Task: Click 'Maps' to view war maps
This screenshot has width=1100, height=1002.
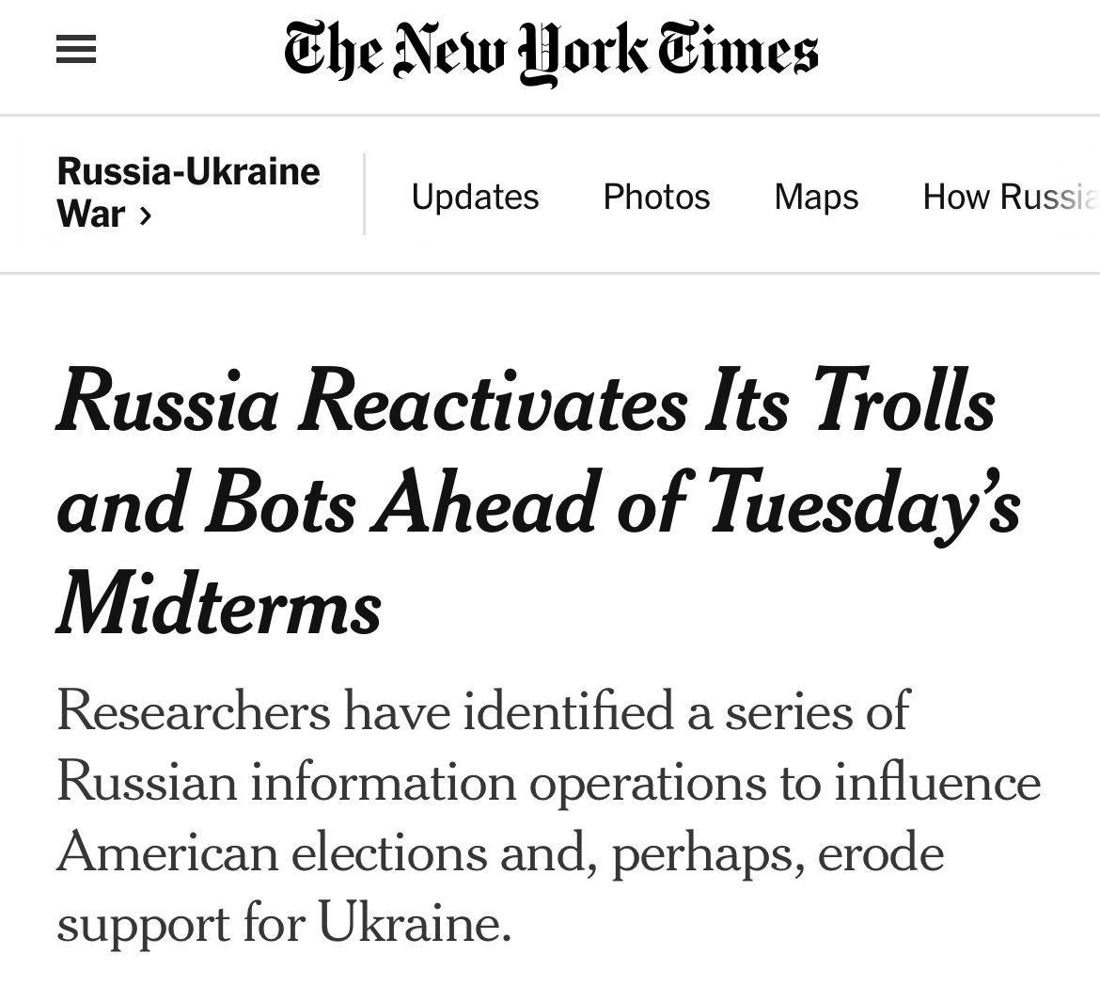Action: pyautogui.click(x=816, y=197)
